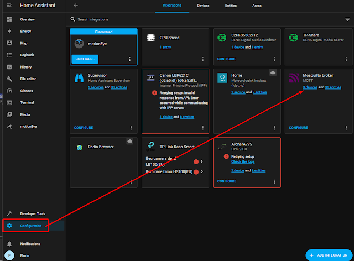The image size is (354, 261).
Task: Click the Add Integration button
Action: point(329,255)
